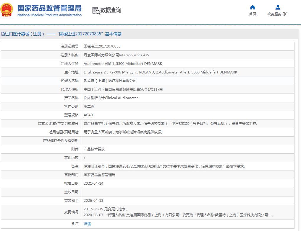The image size is (301, 231).
Task: Click the 注册证编号 row label
Action: [69, 46]
